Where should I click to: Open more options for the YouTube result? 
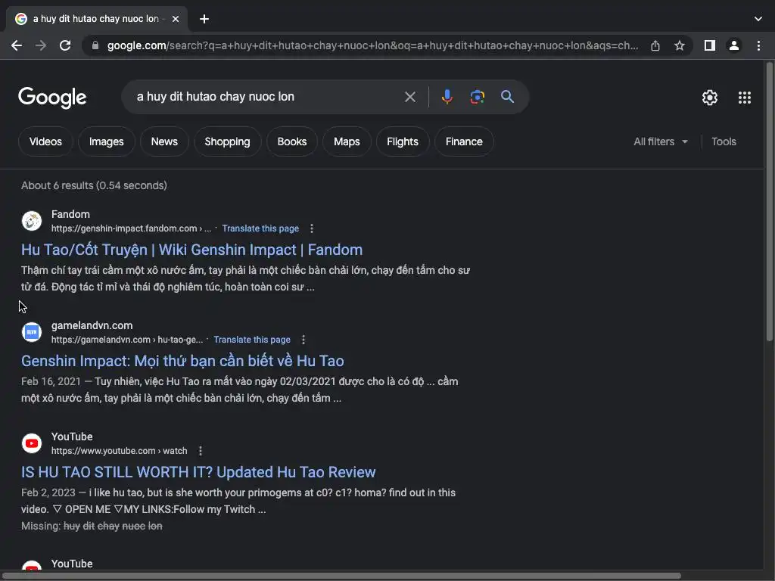pyautogui.click(x=200, y=451)
